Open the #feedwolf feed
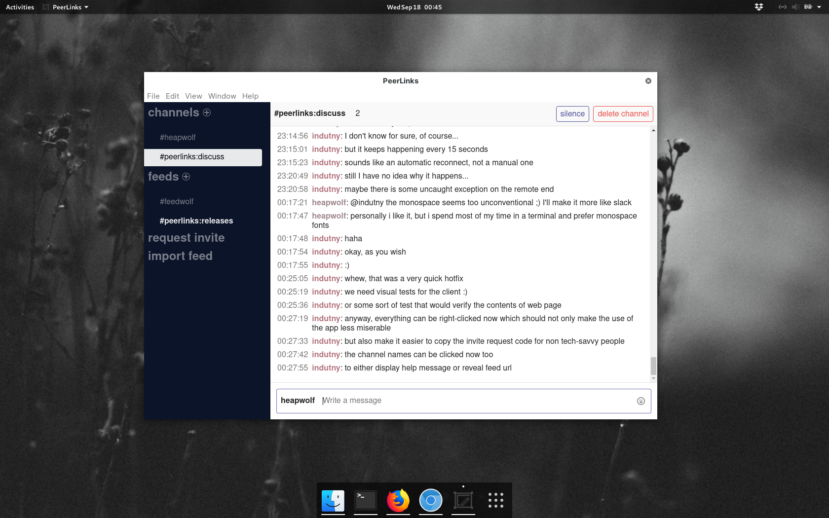The image size is (829, 518). point(176,202)
